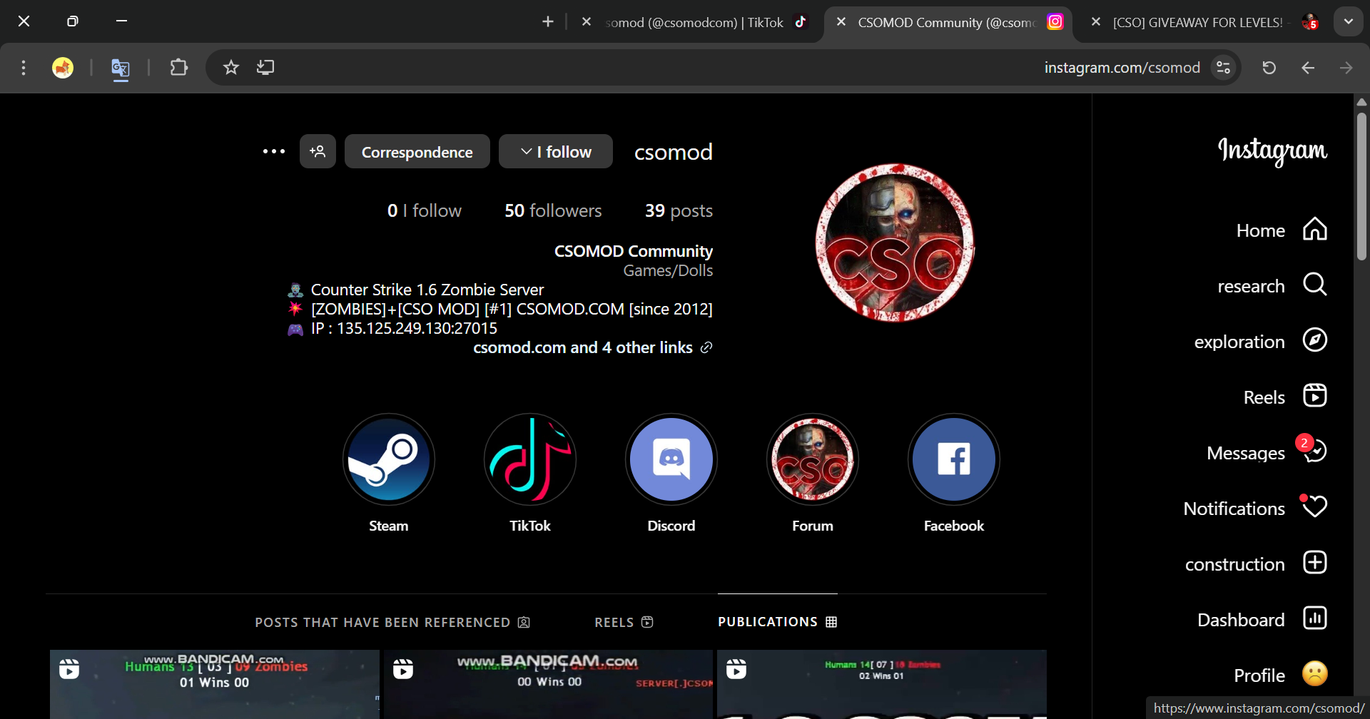Go to Instagram Home in sidebar
The height and width of the screenshot is (719, 1370).
click(1314, 230)
